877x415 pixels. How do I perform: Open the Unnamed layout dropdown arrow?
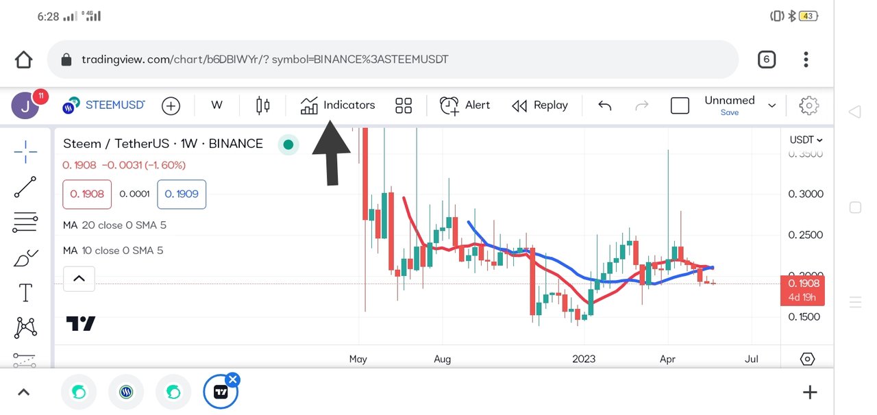(x=771, y=105)
